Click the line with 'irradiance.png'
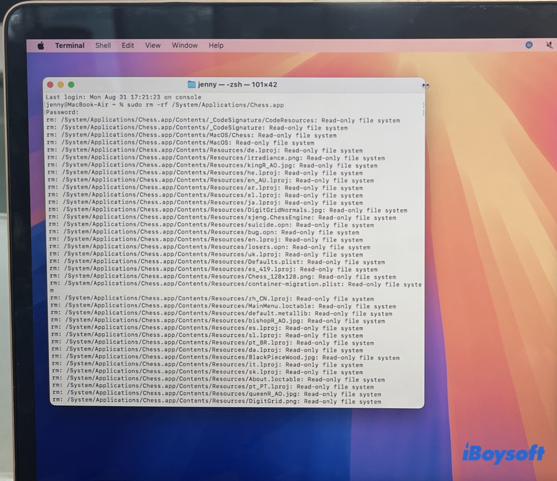 216,158
